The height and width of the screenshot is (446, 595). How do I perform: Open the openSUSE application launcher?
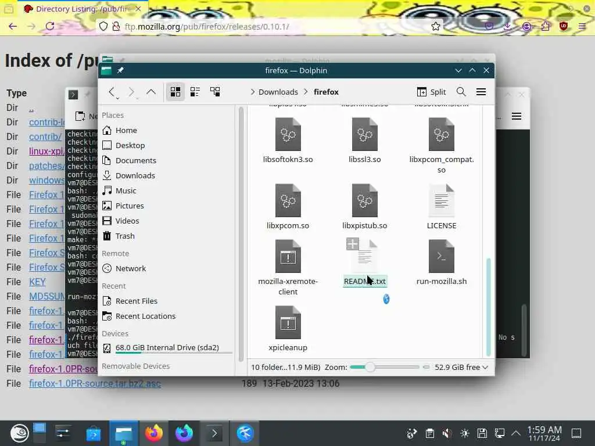click(19, 433)
